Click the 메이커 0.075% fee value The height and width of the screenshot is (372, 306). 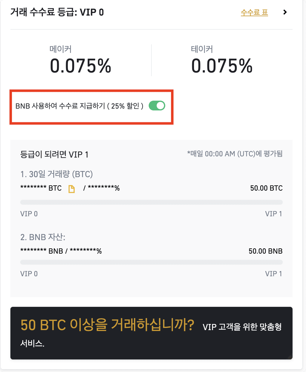coord(80,66)
